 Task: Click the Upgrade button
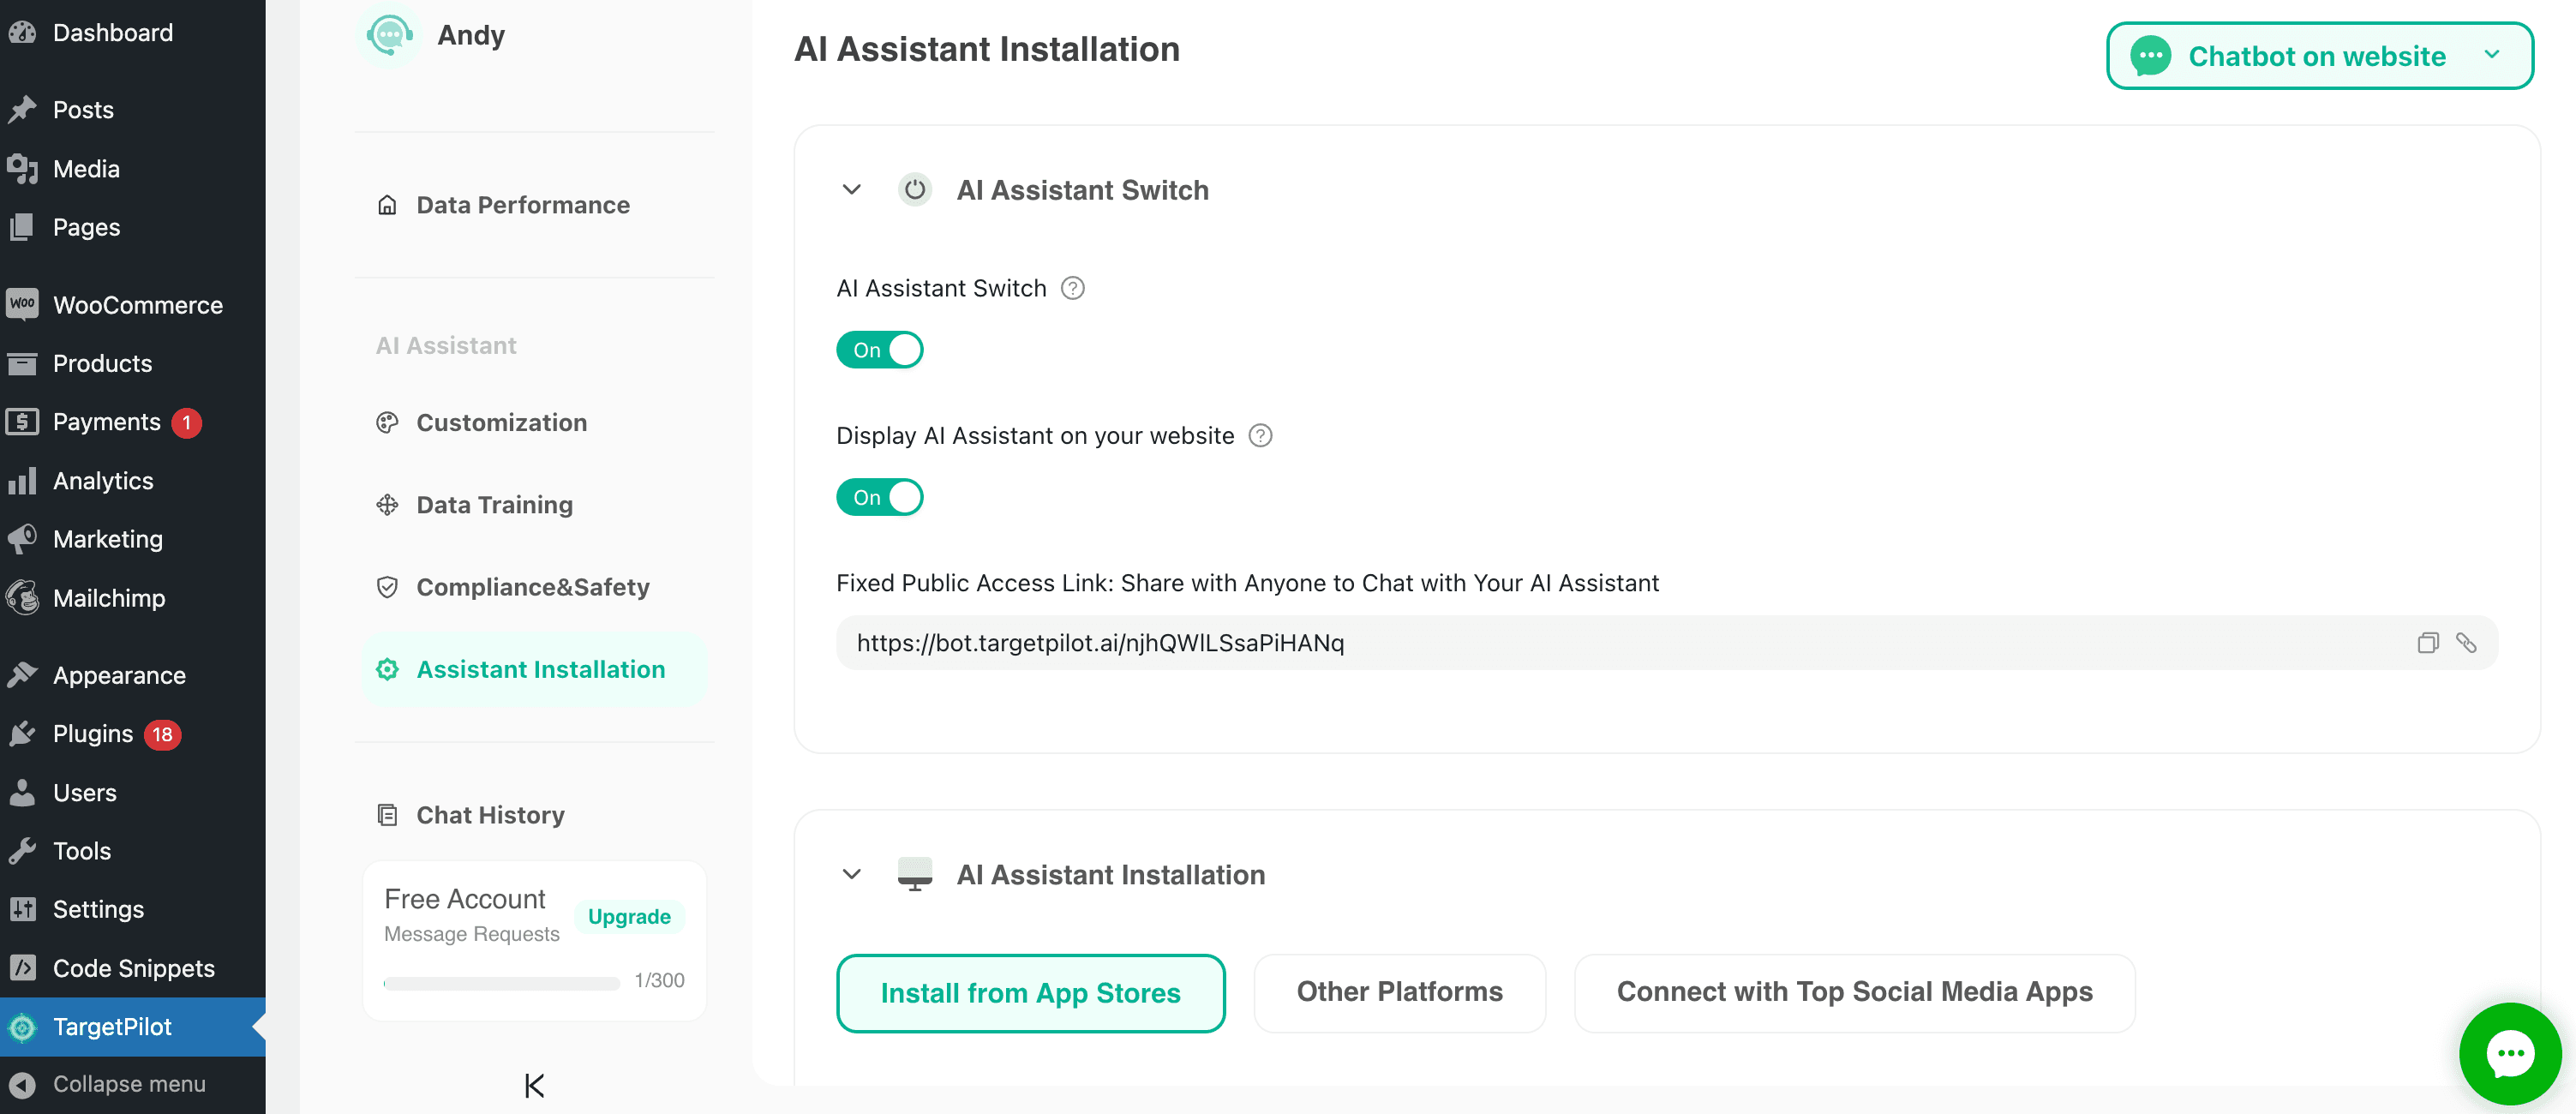629,917
